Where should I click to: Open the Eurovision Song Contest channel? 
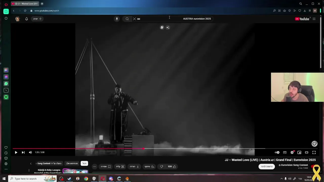pyautogui.click(x=295, y=165)
